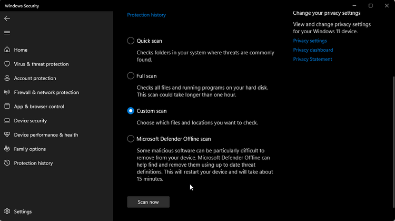Open the Protection history link at top

point(146,15)
